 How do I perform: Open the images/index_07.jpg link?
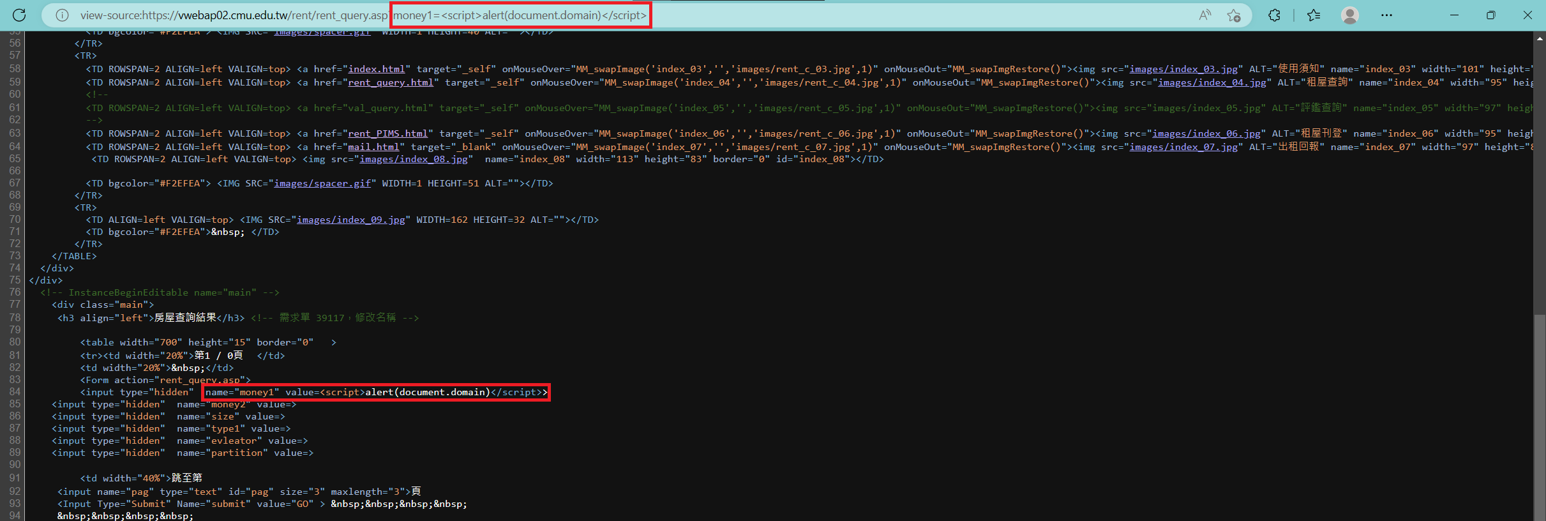pos(1183,147)
